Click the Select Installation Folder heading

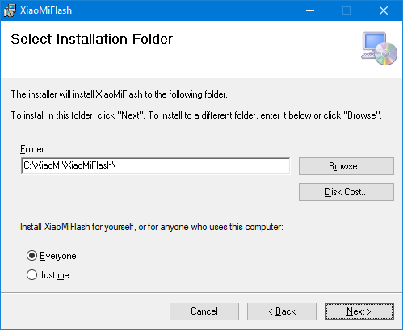tap(92, 39)
